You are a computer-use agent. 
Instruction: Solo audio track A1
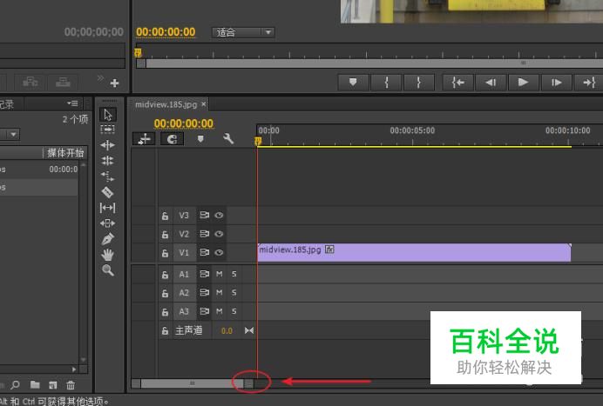[x=234, y=274]
